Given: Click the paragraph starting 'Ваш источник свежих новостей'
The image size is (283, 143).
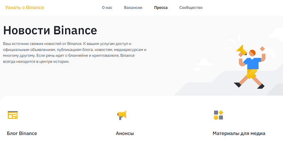Looking at the screenshot, I should (75, 52).
